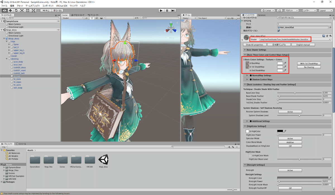Select the BaseMap texture thumbnail
Viewport: 335px width, 195px height.
click(247, 63)
